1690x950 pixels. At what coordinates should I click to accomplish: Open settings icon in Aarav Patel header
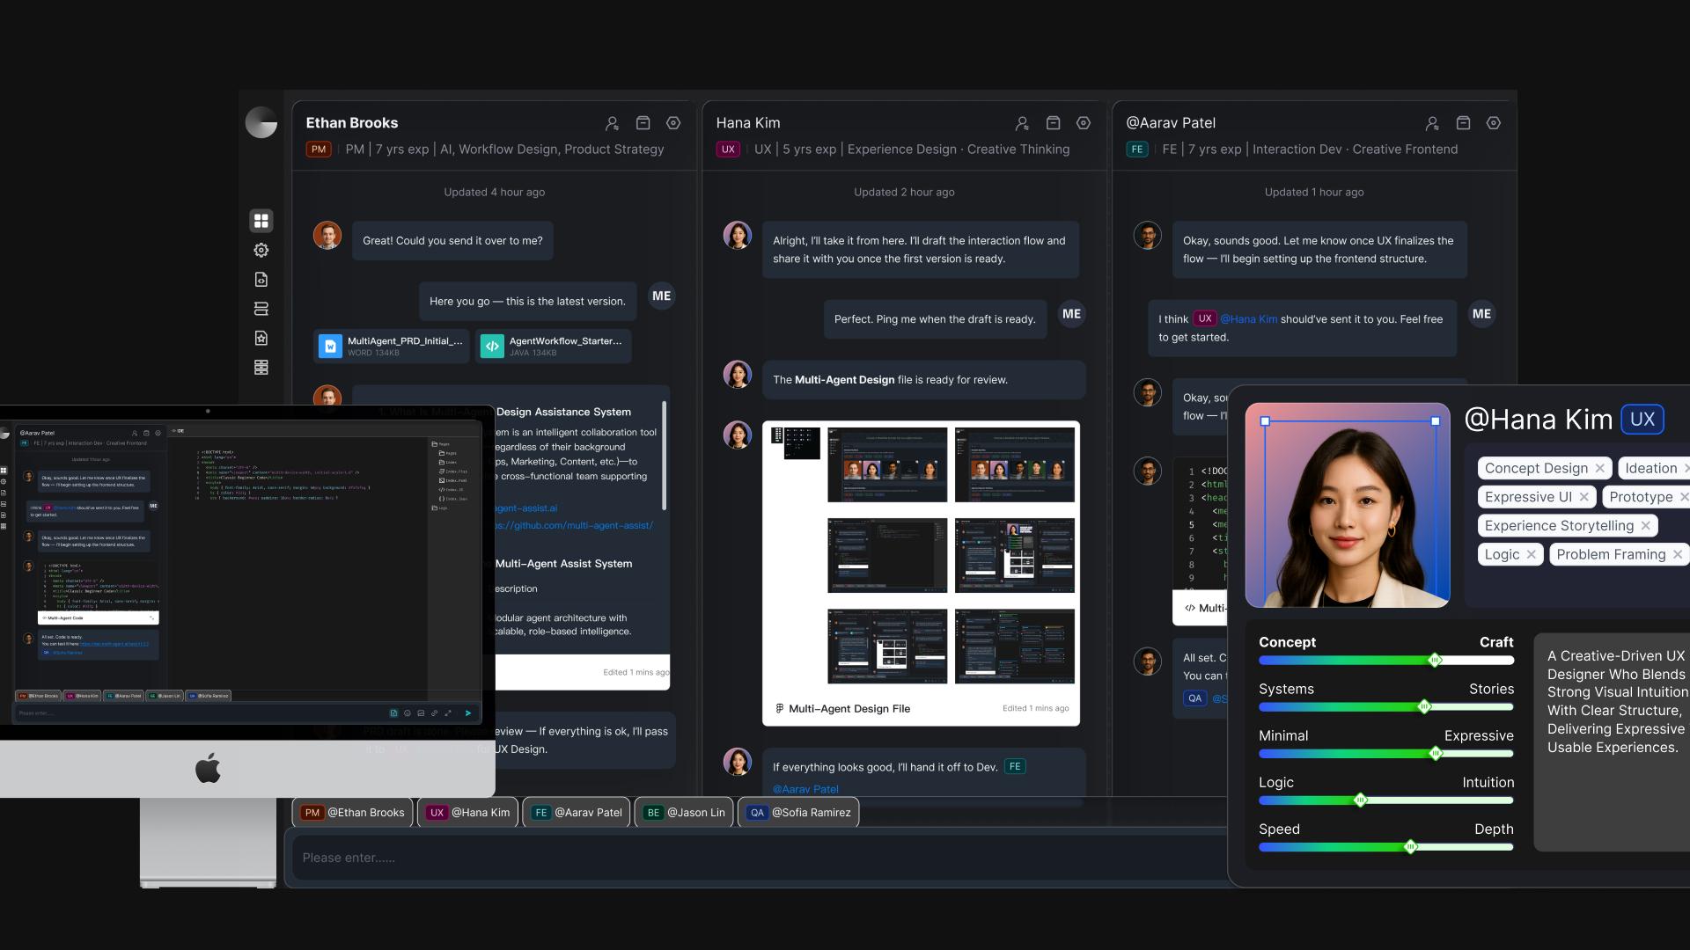[1494, 123]
